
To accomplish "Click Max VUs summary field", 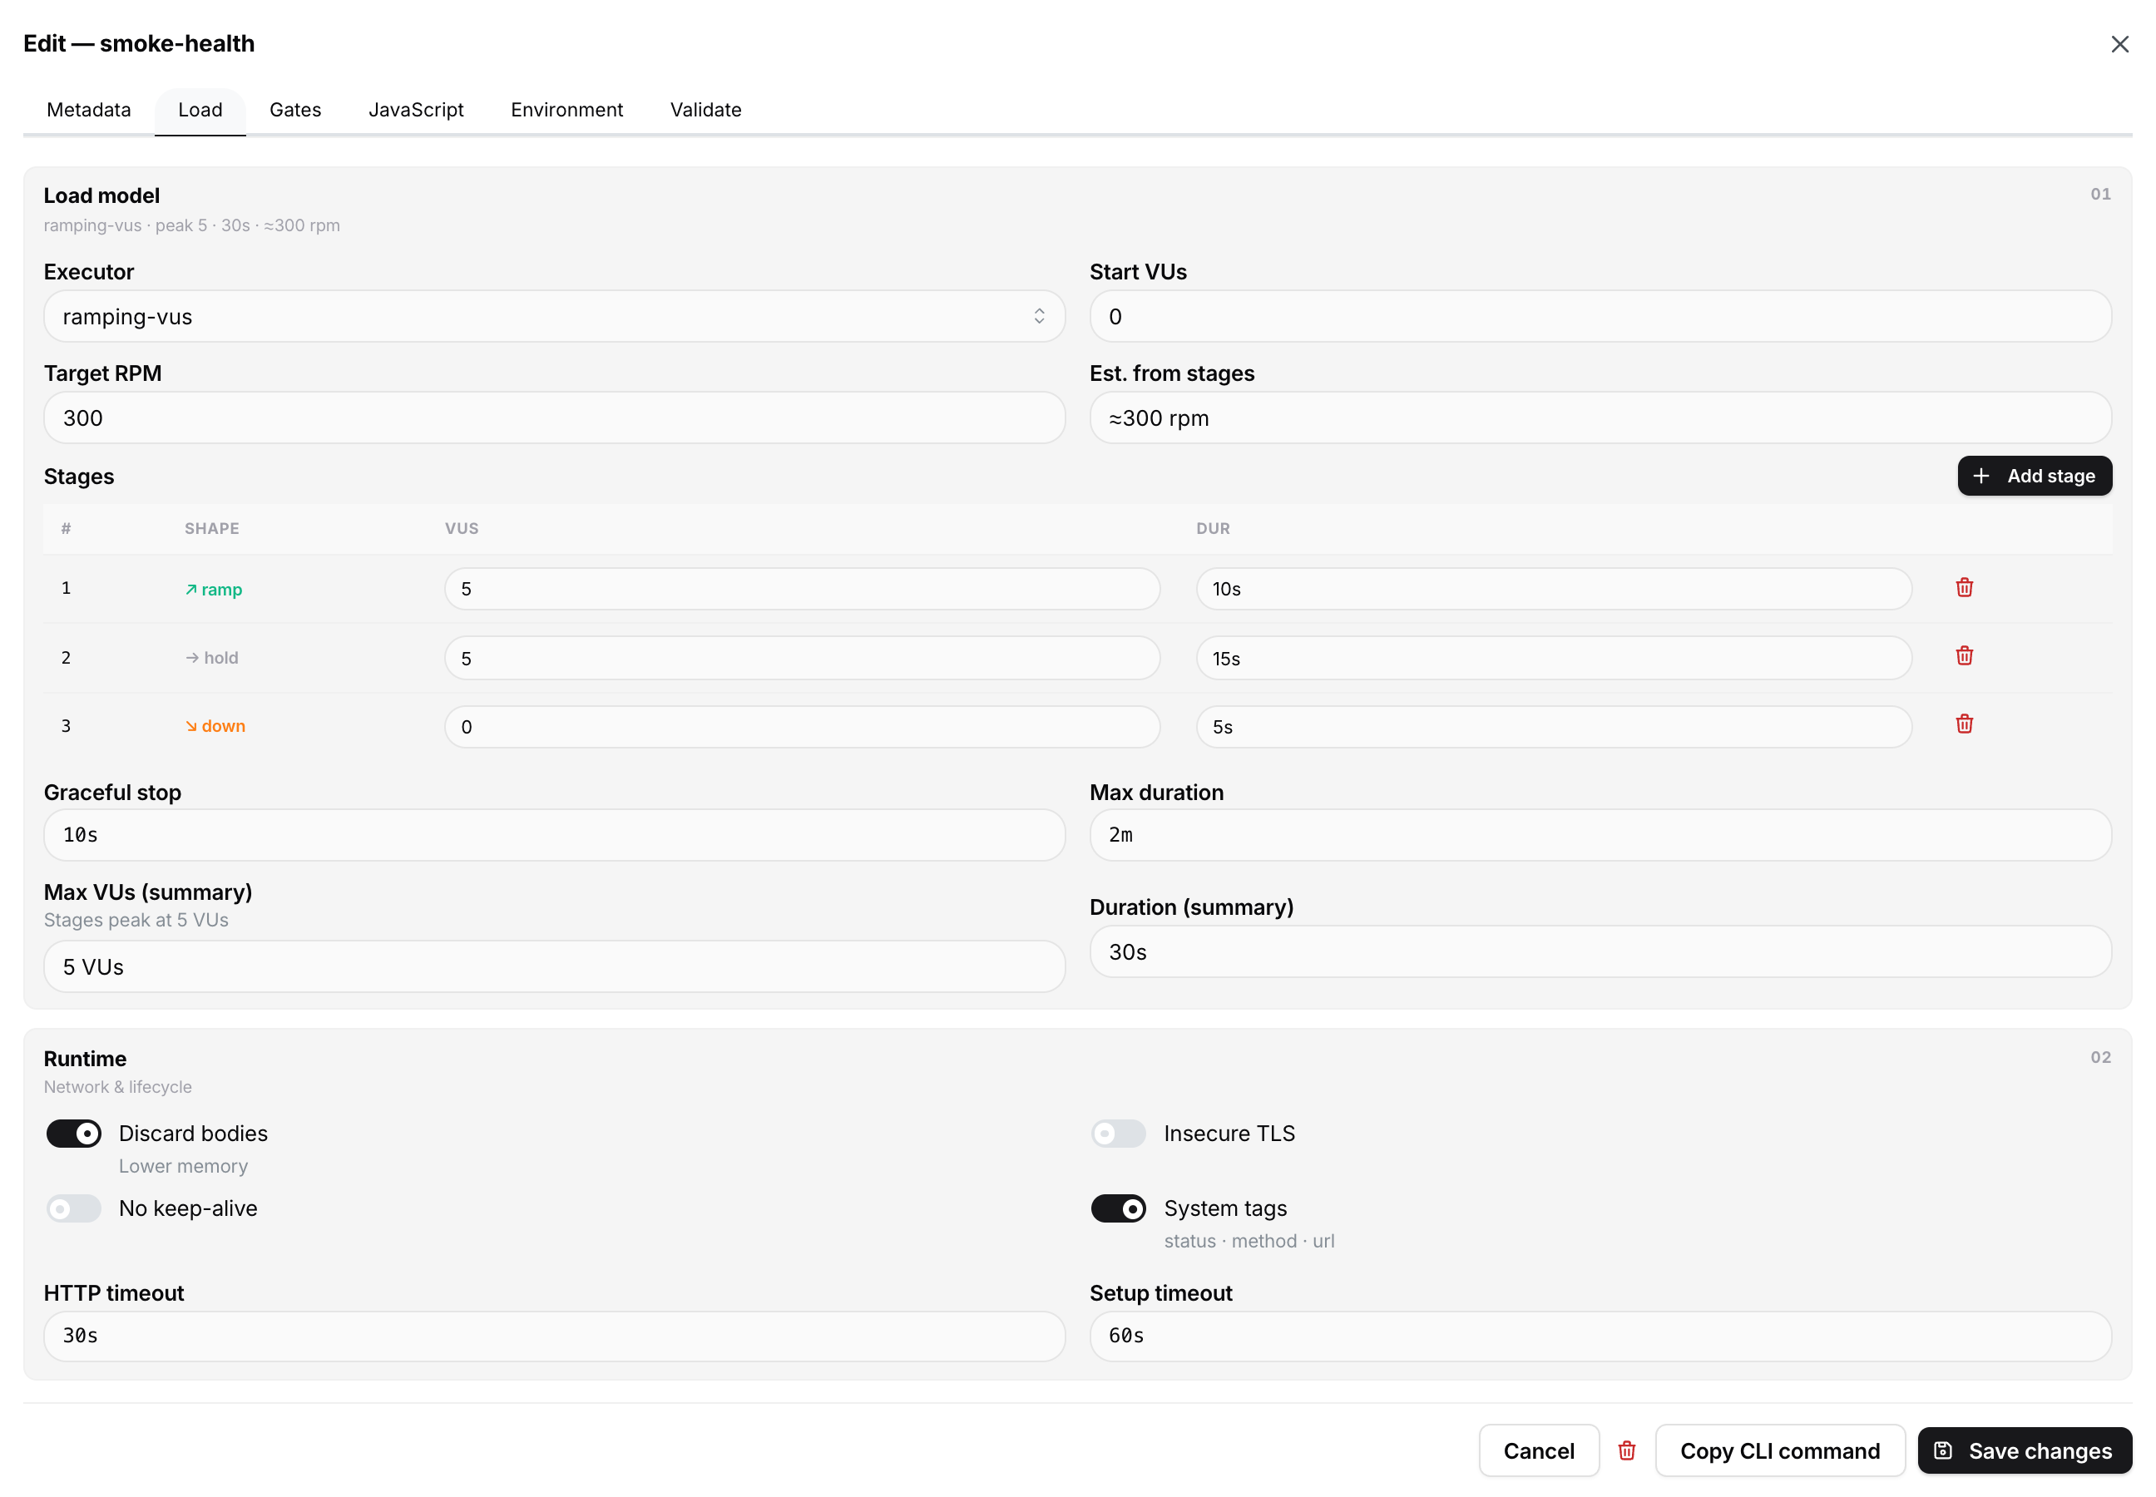I will [555, 966].
